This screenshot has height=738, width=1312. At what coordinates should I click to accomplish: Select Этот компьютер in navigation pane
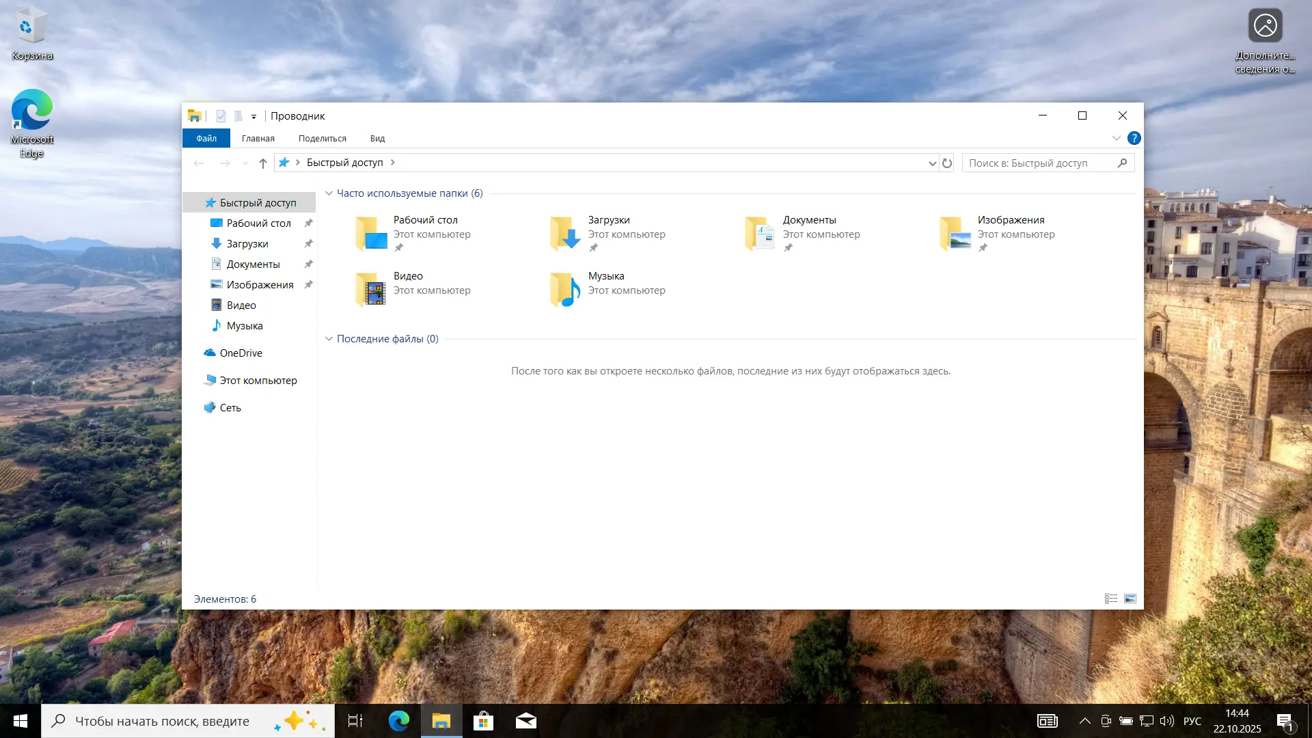click(x=258, y=381)
